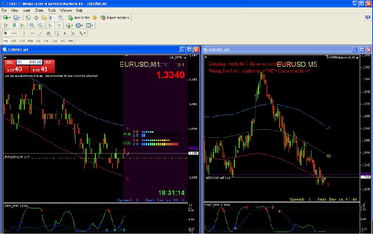Click the New Order button
This screenshot has height=234, width=373.
pos(79,18)
